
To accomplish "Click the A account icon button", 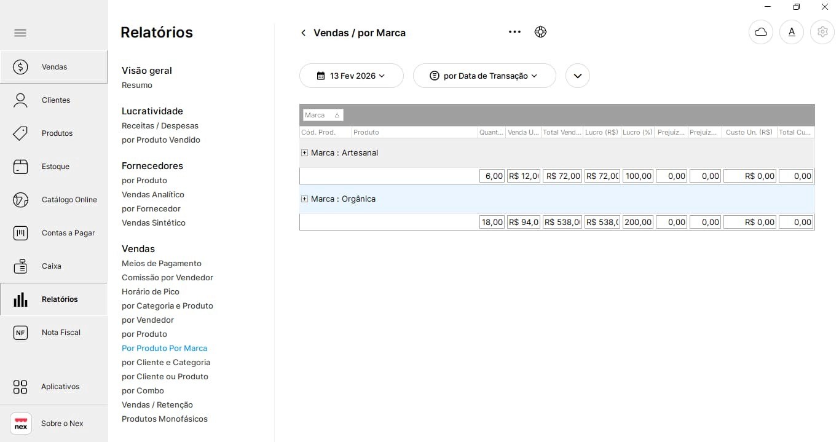I will click(792, 32).
